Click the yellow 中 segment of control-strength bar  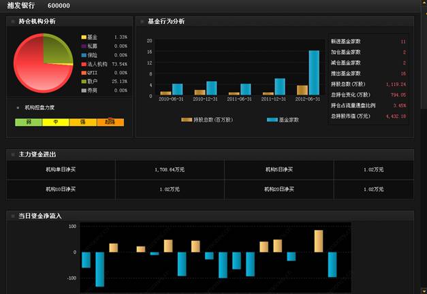pyautogui.click(x=56, y=122)
